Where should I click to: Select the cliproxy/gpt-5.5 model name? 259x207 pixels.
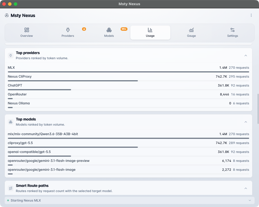tap(20, 143)
